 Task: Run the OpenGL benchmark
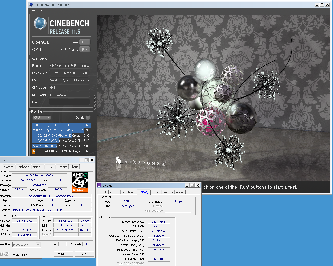tap(85, 42)
